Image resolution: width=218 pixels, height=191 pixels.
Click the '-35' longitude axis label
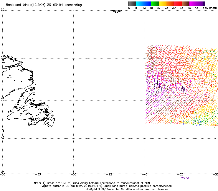(x=180, y=175)
